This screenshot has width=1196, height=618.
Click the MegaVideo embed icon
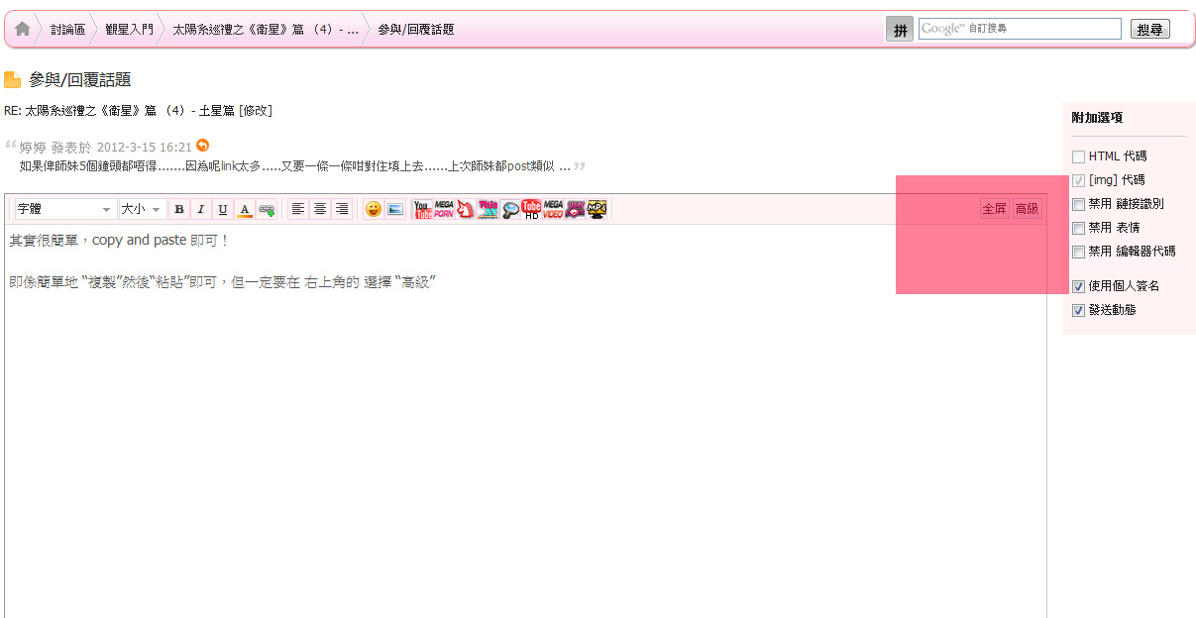(552, 209)
